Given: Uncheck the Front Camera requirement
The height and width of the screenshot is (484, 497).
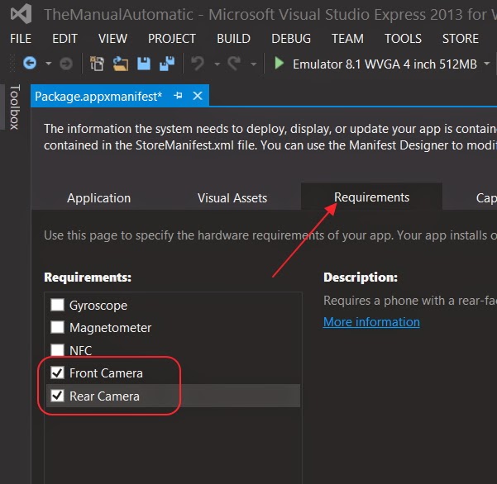Looking at the screenshot, I should 57,372.
